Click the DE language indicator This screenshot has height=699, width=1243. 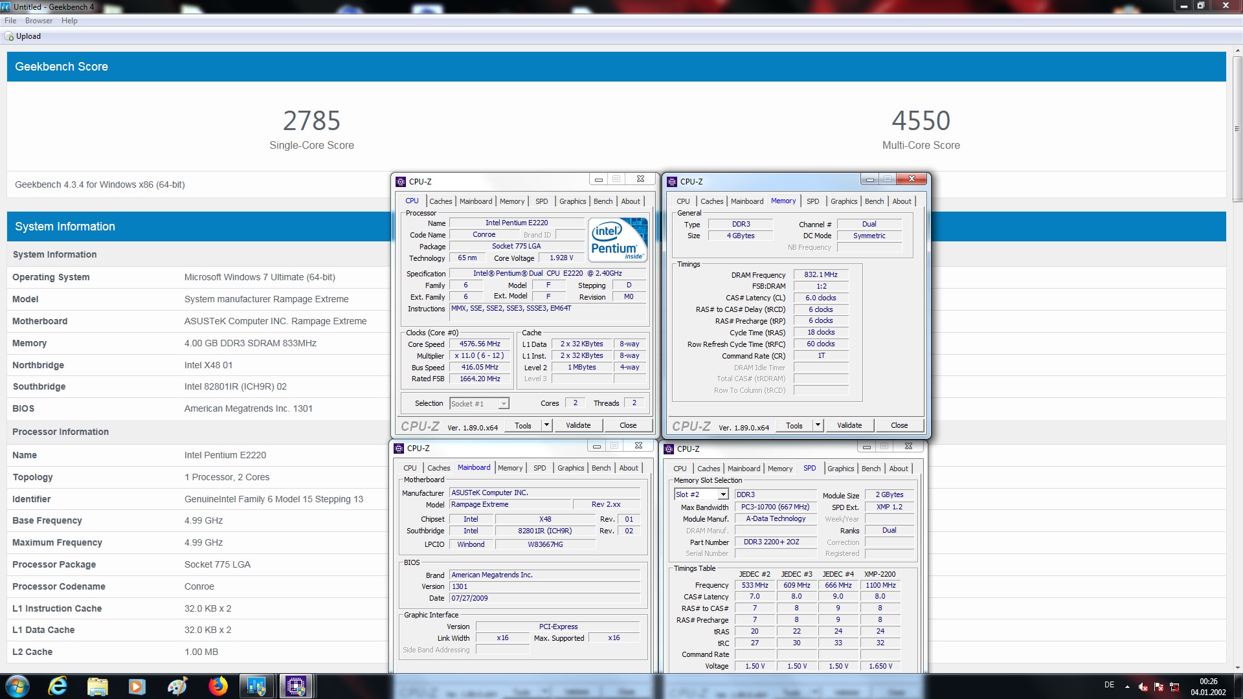click(1109, 685)
